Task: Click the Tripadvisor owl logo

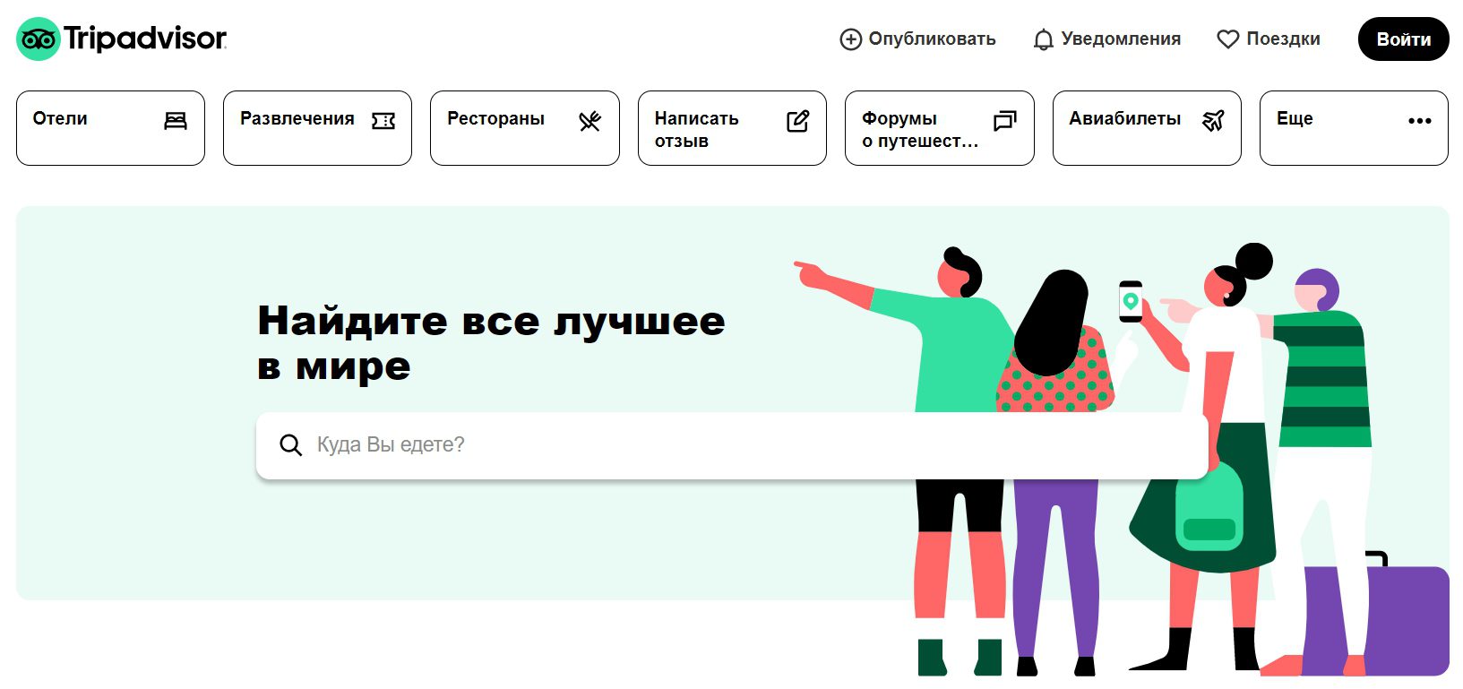Action: 39,39
